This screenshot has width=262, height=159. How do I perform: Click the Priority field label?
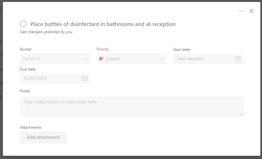click(103, 49)
